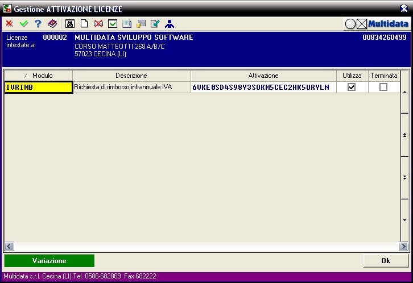This screenshot has width=413, height=283.
Task: Click the Utilizza column header
Action: point(352,76)
